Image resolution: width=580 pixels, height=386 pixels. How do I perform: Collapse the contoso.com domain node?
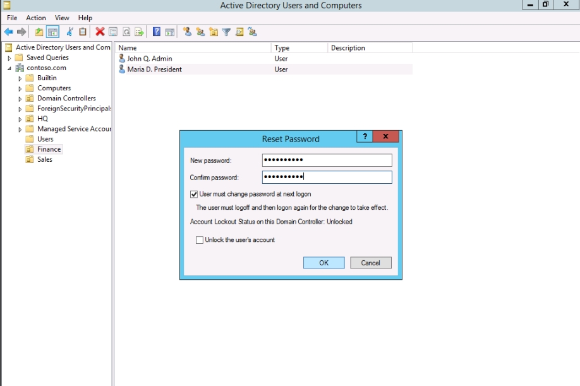[x=9, y=68]
